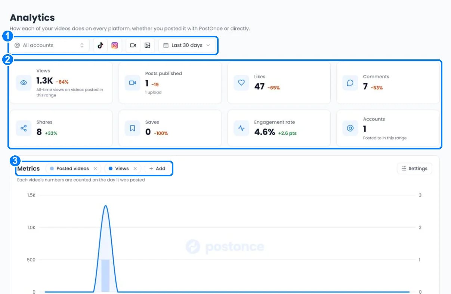Click the -65% change on Likes
This screenshot has height=294, width=451.
[274, 88]
